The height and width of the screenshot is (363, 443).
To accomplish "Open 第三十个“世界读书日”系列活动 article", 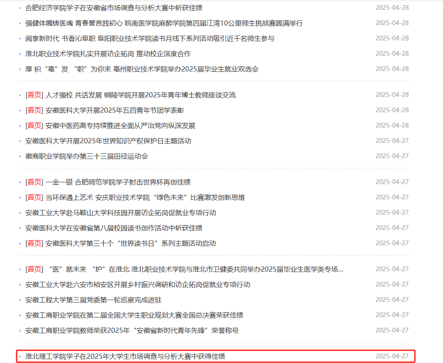I will pos(130,243).
